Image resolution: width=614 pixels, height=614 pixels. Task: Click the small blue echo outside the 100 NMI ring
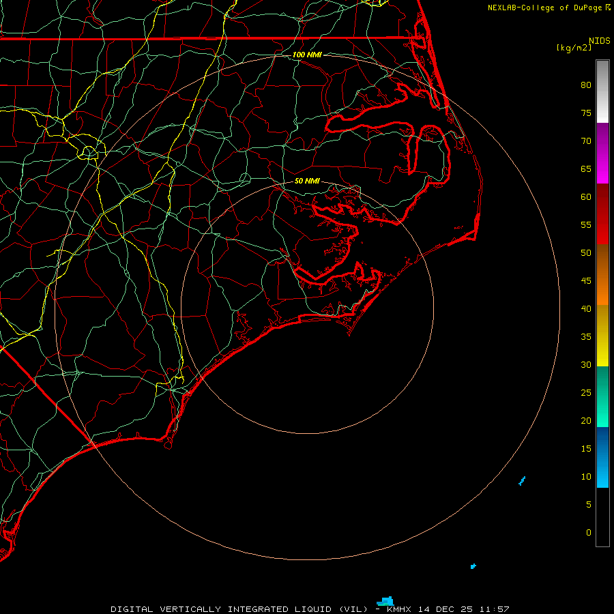(473, 566)
